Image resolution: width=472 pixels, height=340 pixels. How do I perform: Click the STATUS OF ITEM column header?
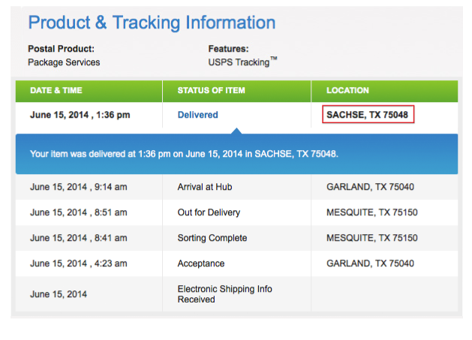(212, 90)
